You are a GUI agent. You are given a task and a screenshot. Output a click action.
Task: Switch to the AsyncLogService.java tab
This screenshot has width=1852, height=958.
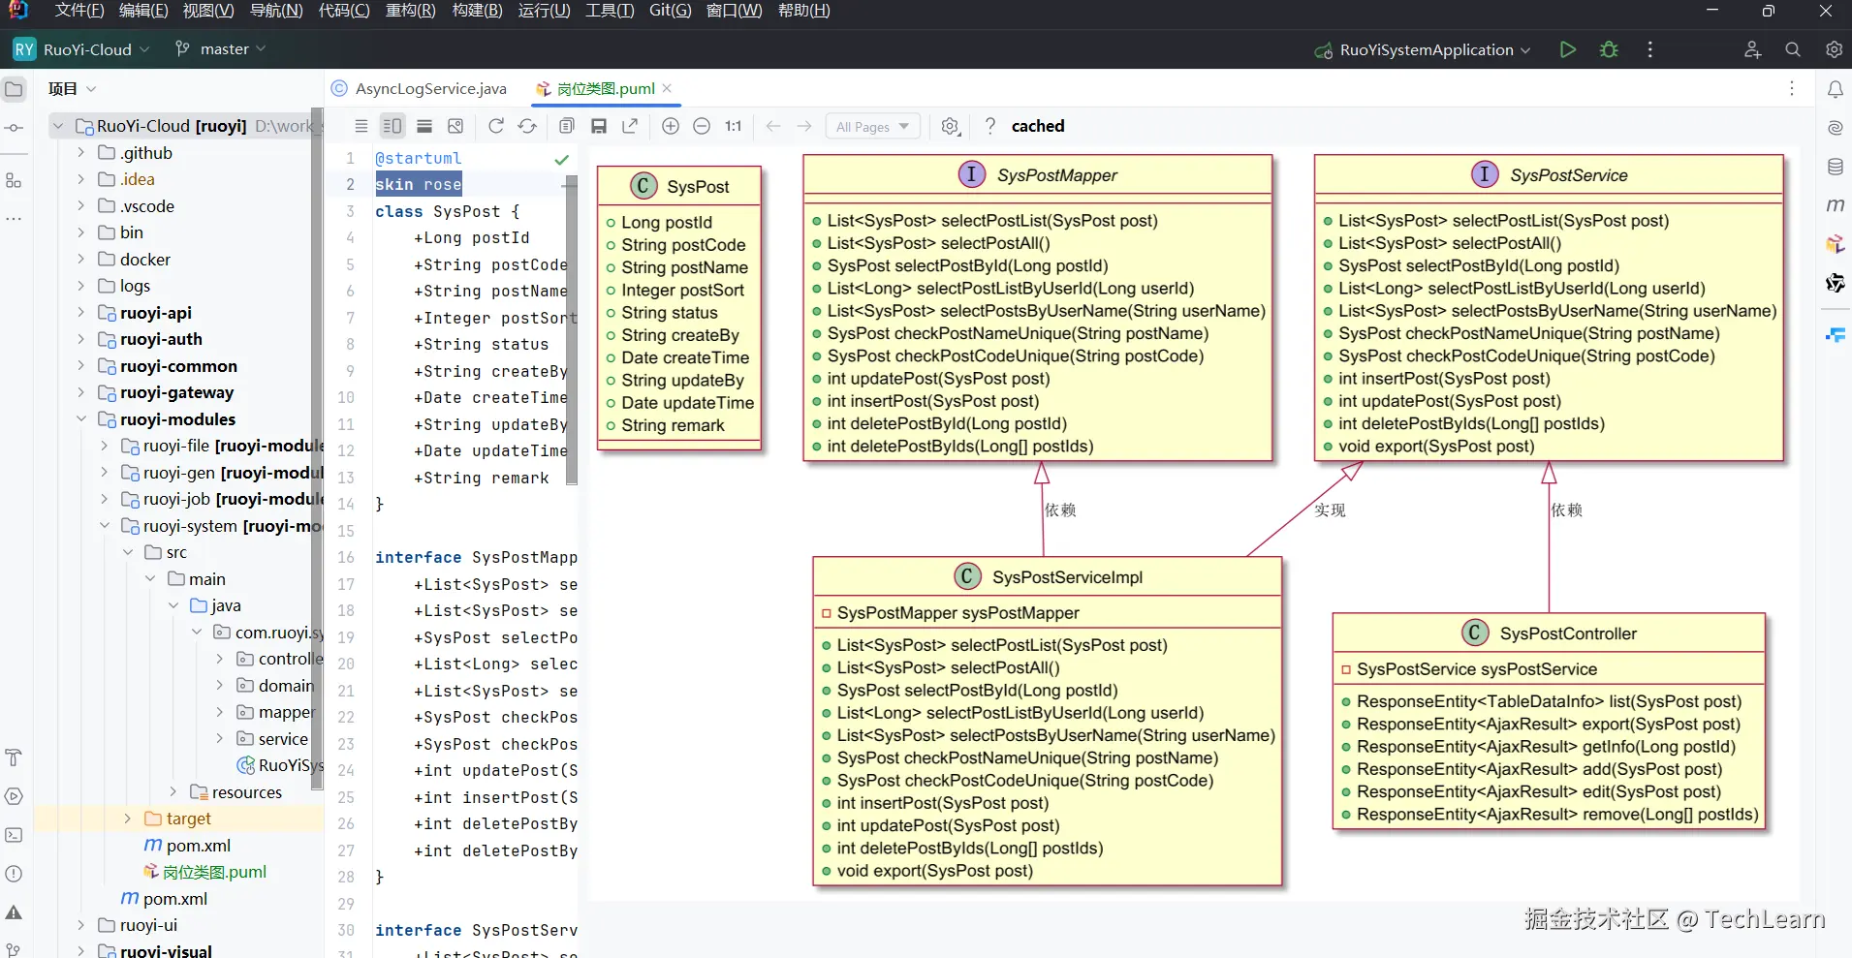click(x=430, y=89)
